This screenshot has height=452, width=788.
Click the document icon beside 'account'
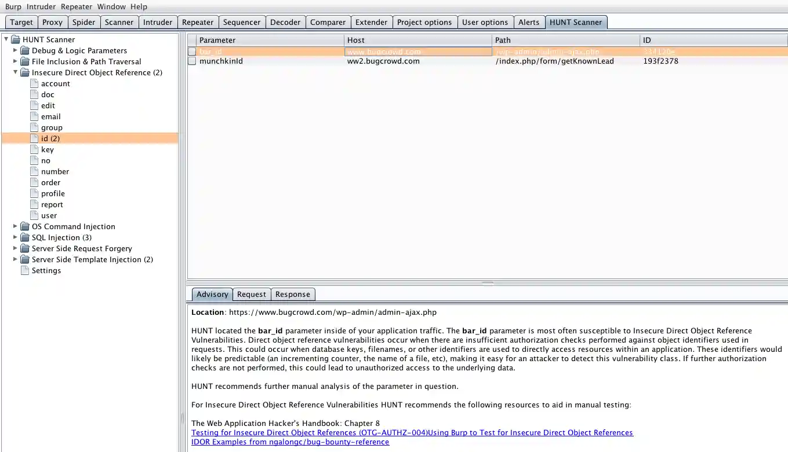coord(34,83)
